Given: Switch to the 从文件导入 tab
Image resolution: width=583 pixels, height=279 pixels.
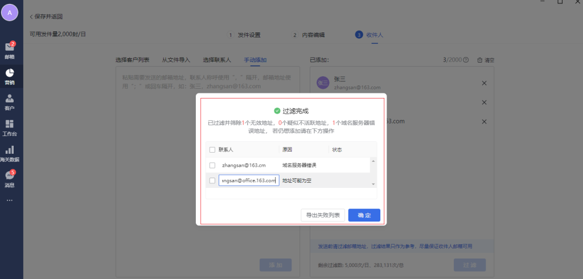Looking at the screenshot, I should (x=175, y=59).
